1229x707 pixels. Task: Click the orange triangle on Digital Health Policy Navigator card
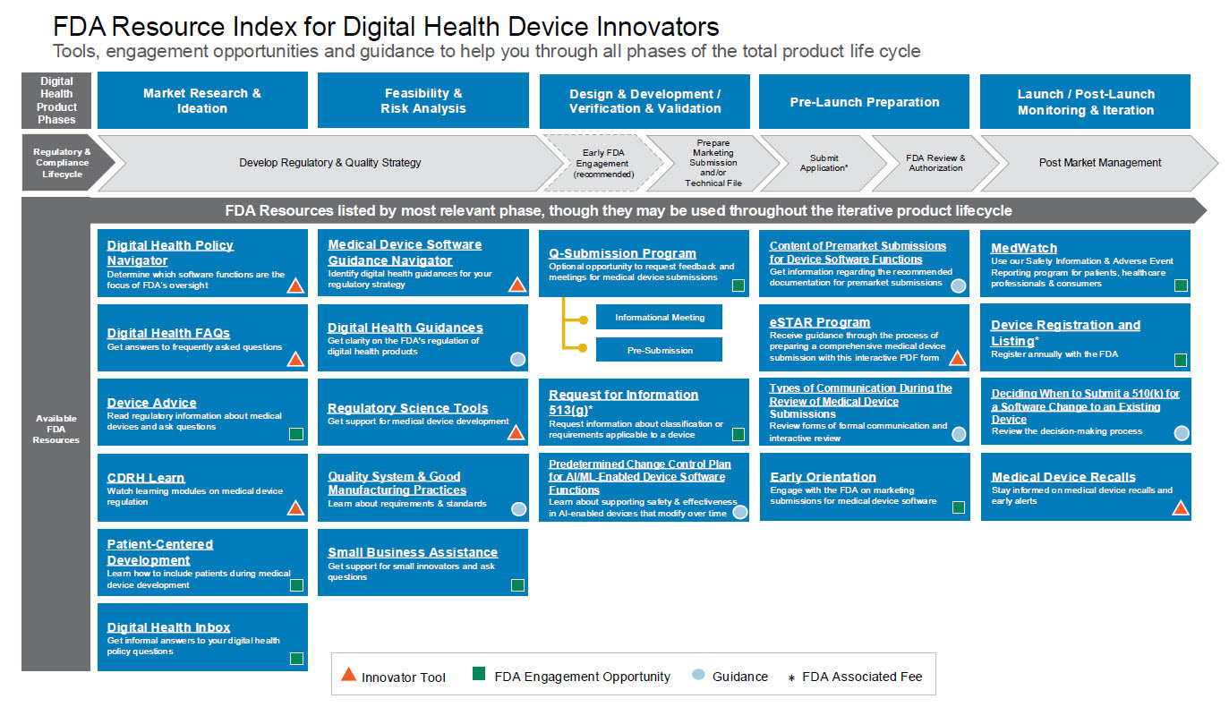coord(295,285)
